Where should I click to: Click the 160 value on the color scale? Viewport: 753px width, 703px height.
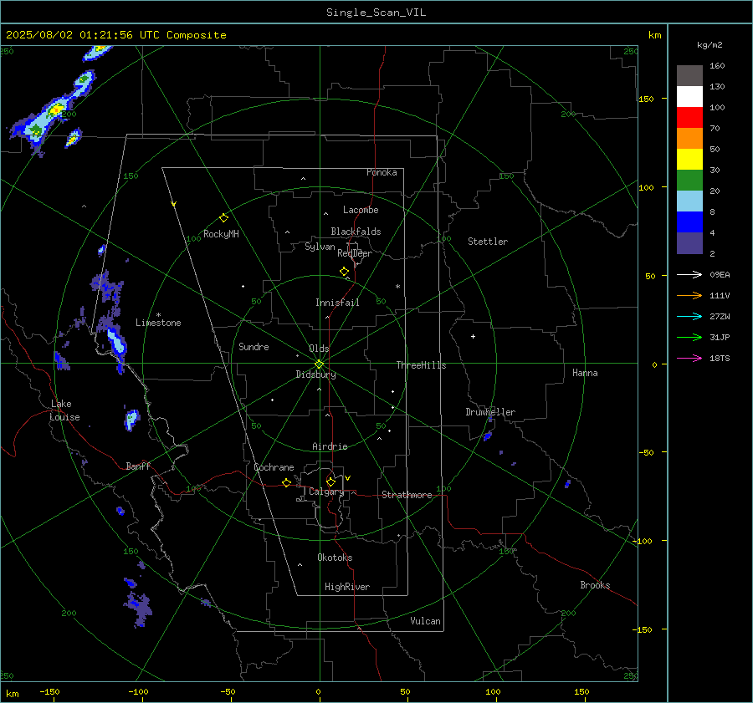coord(717,66)
